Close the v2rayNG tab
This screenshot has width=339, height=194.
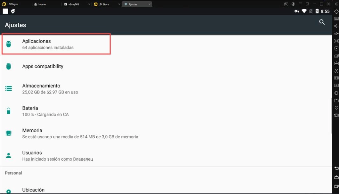pyautogui.click(x=89, y=4)
